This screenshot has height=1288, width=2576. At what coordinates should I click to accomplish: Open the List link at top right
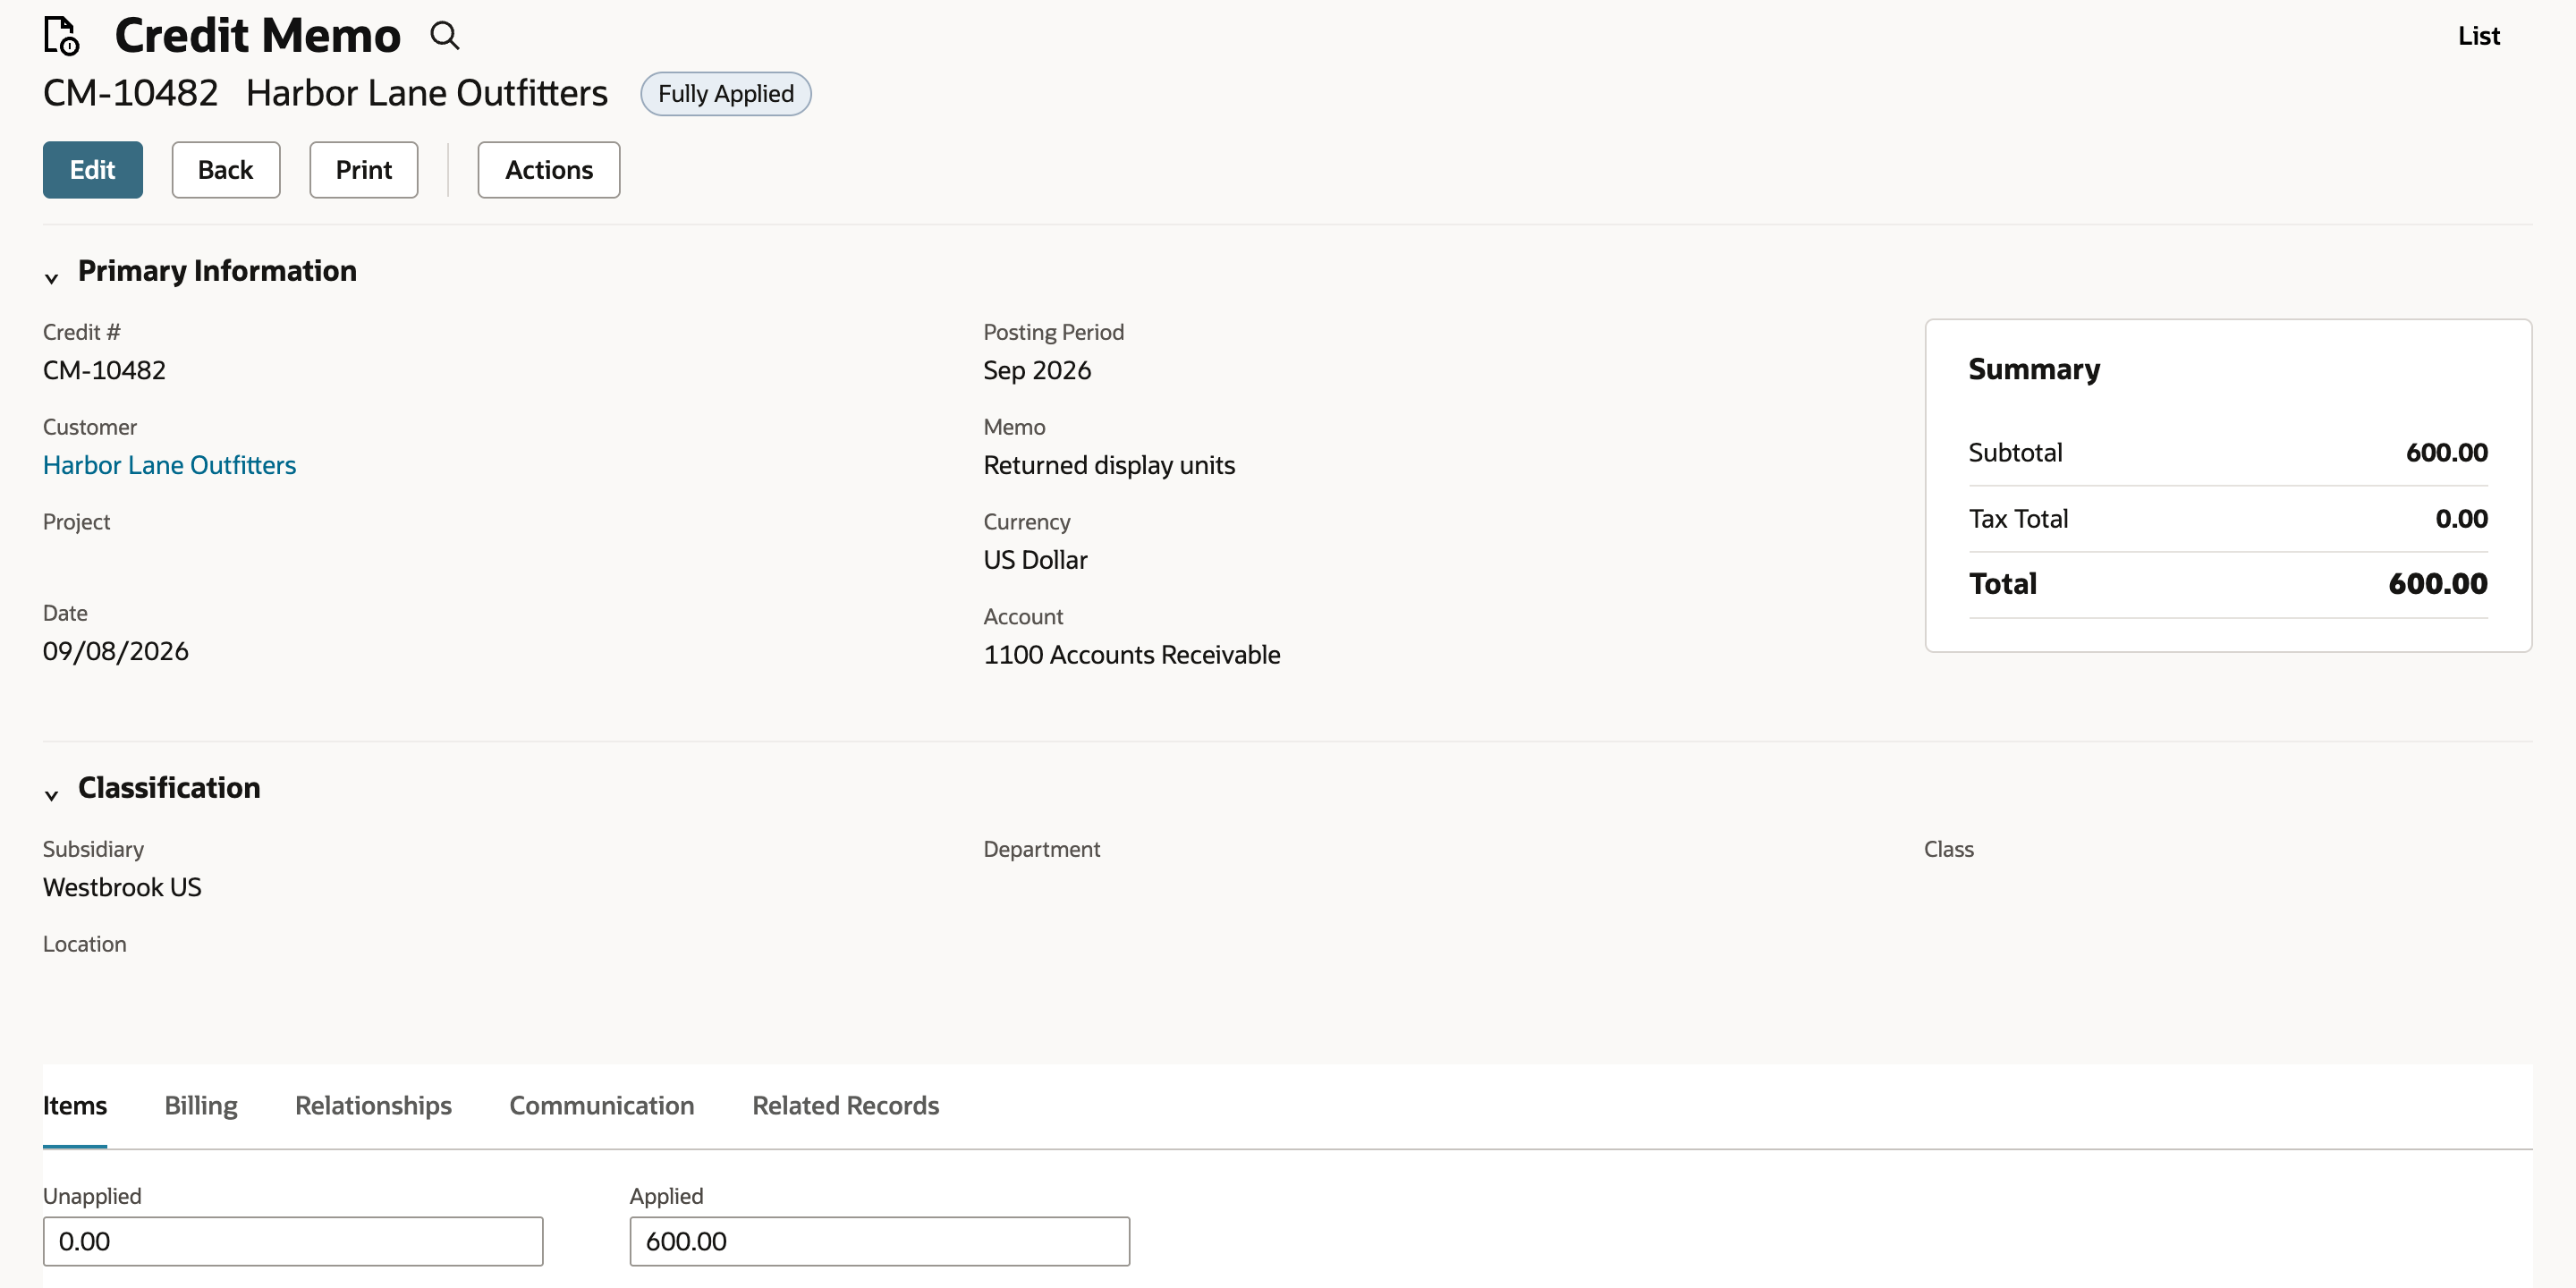coord(2479,36)
